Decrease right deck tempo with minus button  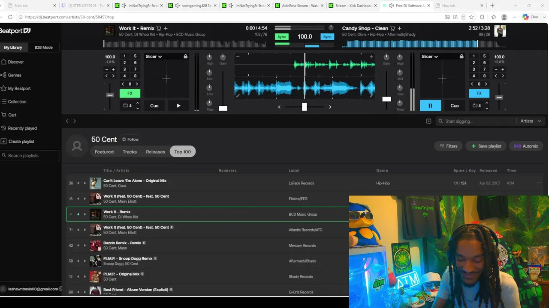[496, 69]
